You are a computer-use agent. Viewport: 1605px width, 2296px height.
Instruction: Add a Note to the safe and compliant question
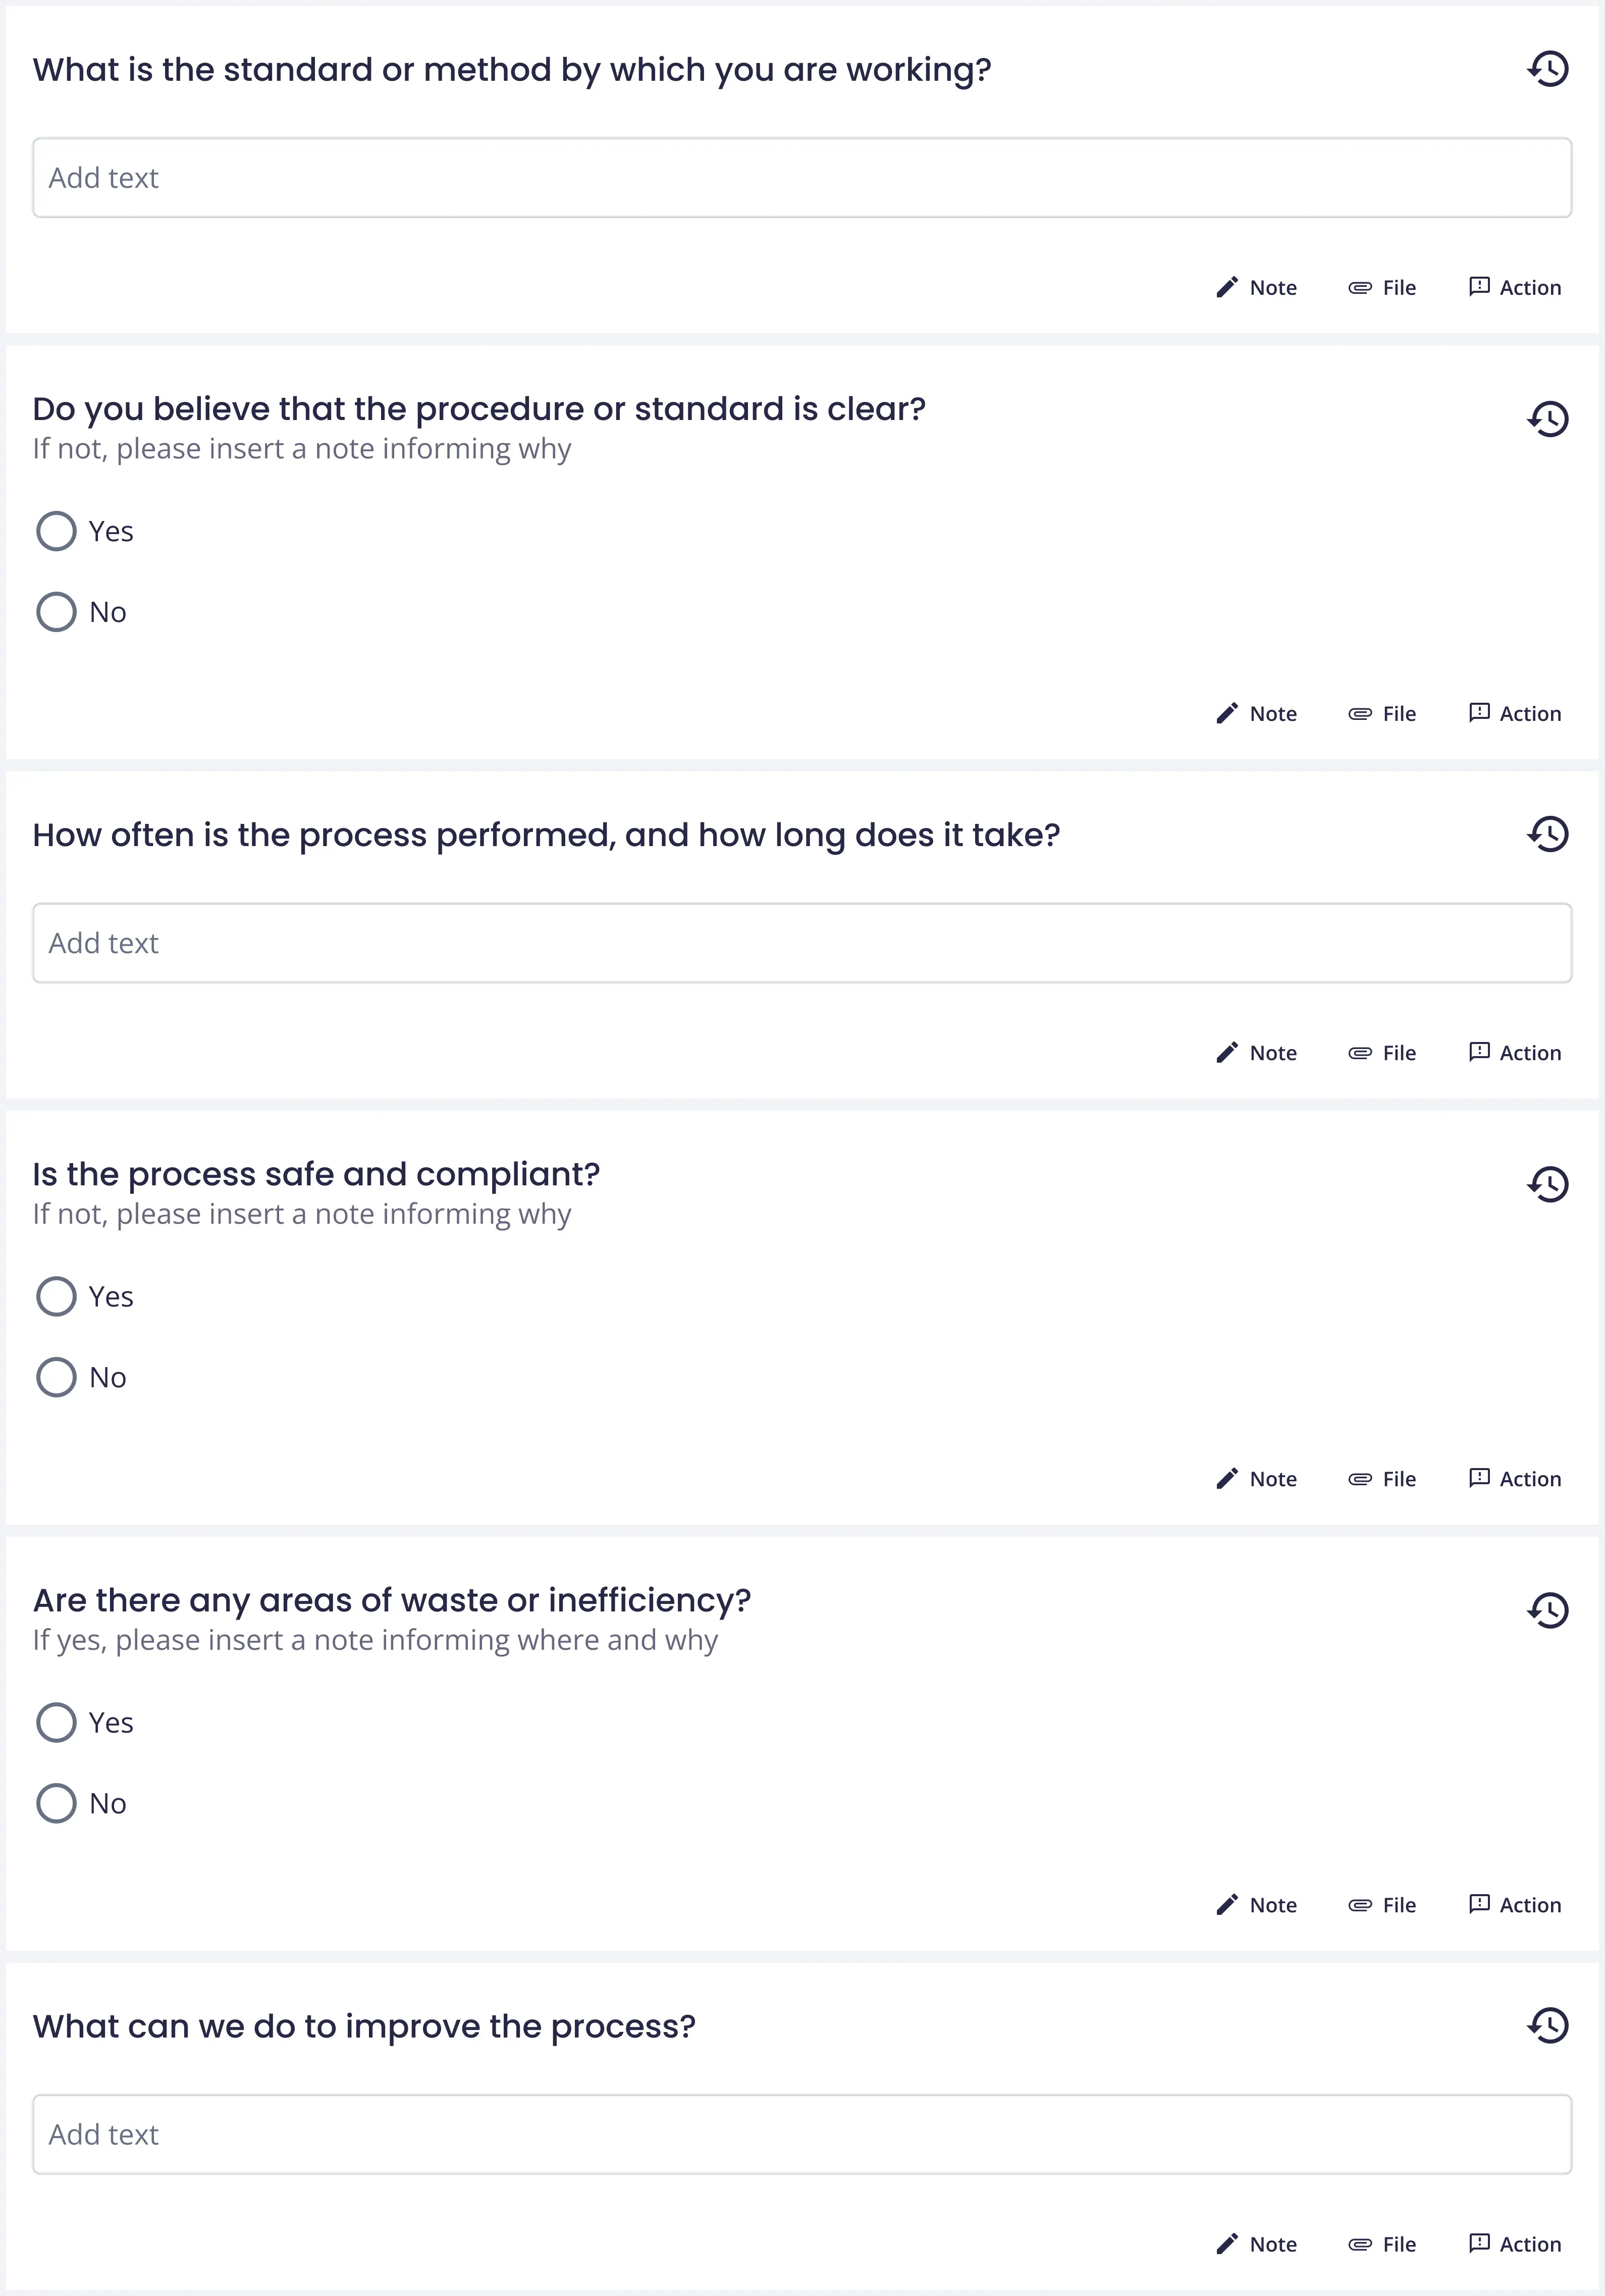pos(1257,1479)
